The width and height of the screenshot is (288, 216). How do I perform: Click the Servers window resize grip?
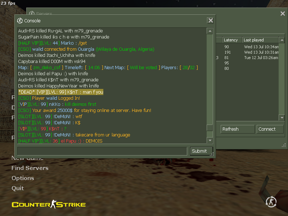pos(284,145)
